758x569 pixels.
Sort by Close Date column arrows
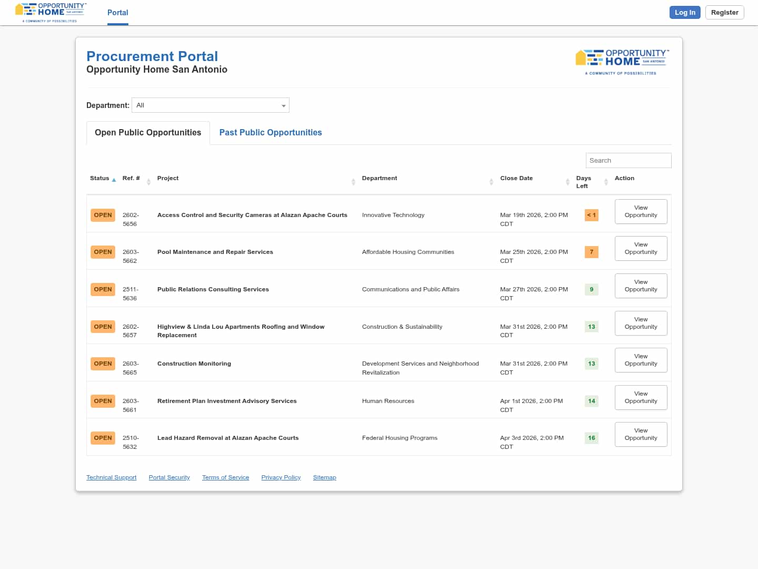pos(567,182)
